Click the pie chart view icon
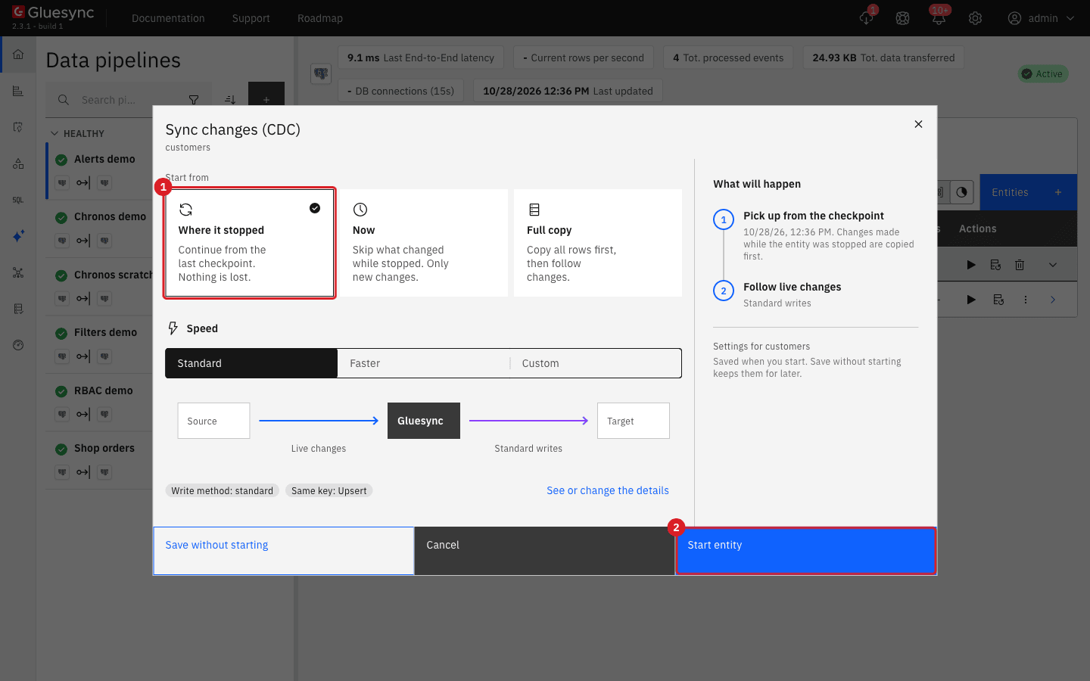The image size is (1090, 681). 961,192
